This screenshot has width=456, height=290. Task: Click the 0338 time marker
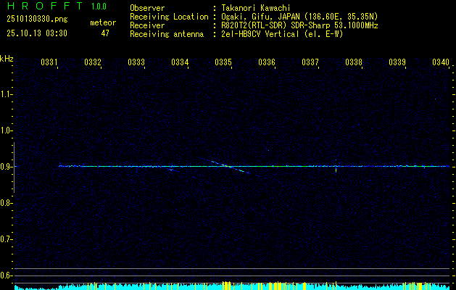354,62
